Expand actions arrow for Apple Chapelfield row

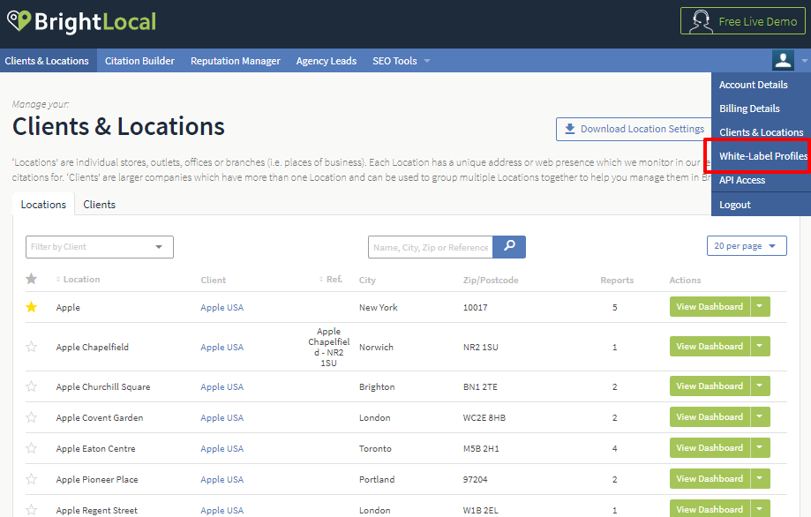coord(760,347)
